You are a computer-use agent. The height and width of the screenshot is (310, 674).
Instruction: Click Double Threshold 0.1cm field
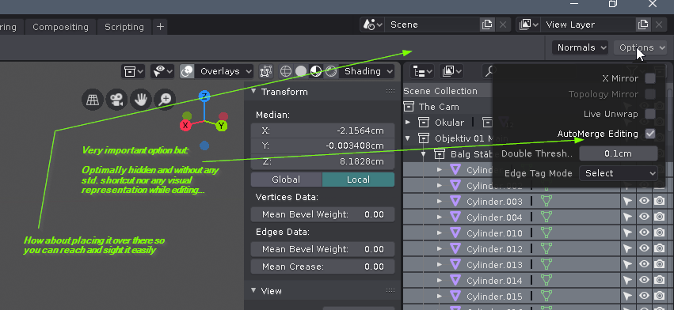tap(618, 153)
